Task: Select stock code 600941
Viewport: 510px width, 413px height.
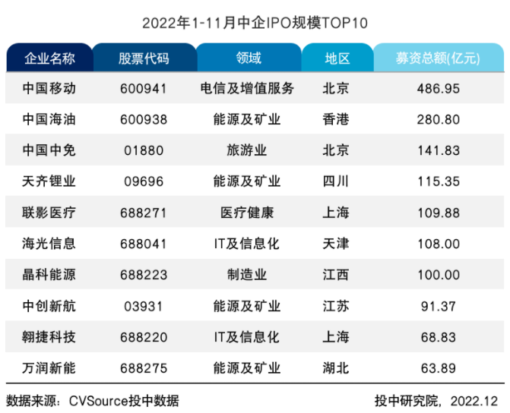Action: tap(144, 88)
